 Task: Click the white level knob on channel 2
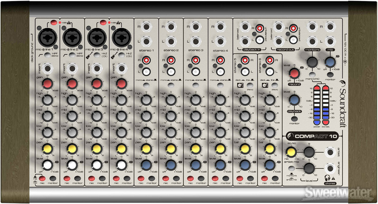(72, 165)
